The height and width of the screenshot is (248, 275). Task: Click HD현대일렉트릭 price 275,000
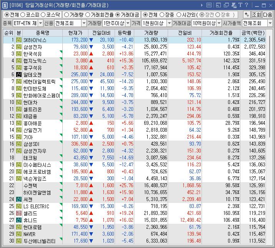[79, 82]
